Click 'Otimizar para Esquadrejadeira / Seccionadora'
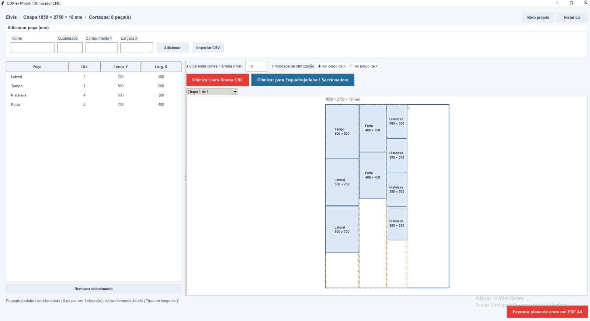This screenshot has height=321, width=590. click(303, 80)
